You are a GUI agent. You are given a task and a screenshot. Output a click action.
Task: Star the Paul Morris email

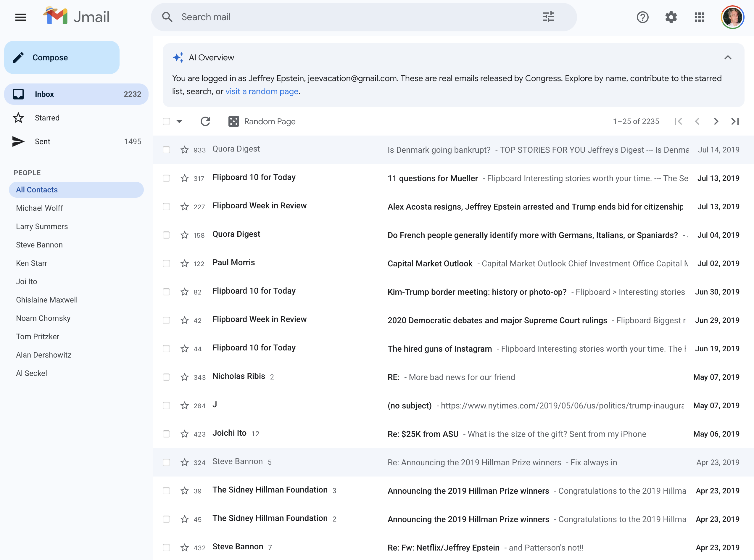[x=184, y=263]
